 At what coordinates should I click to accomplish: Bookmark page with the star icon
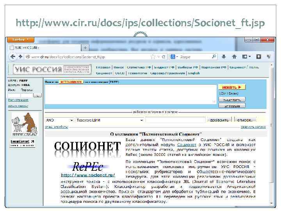(153, 57)
